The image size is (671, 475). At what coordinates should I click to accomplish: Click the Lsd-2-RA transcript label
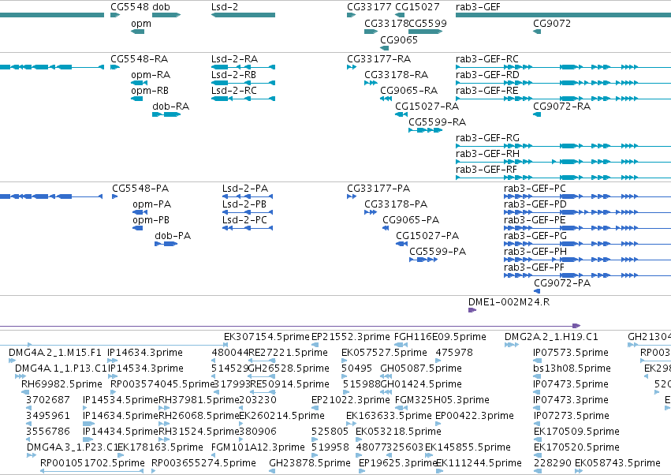(234, 58)
